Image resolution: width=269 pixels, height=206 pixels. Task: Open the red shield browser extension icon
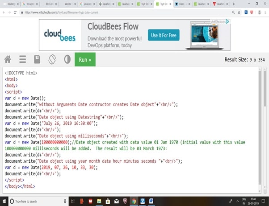[252, 12]
